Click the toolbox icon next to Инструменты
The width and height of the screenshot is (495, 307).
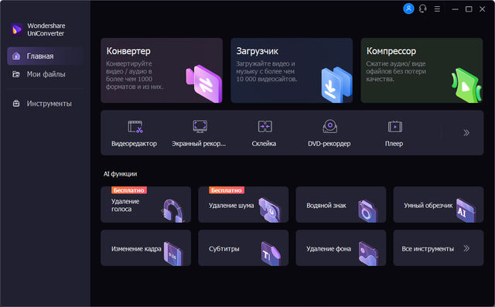[x=16, y=104]
